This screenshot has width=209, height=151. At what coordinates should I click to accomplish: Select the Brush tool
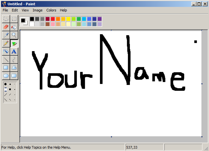tap(14, 43)
